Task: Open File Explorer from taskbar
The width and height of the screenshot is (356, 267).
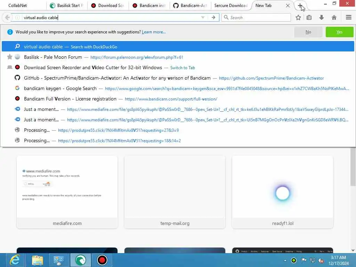Action: point(38,260)
